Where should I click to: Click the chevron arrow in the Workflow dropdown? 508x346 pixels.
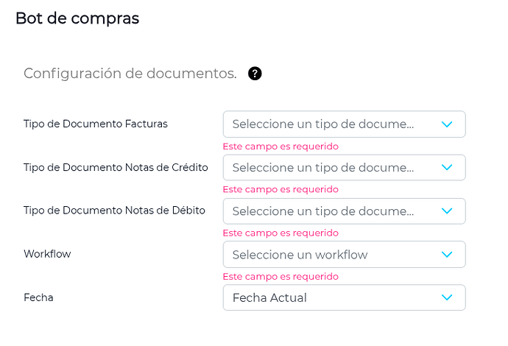tap(447, 255)
